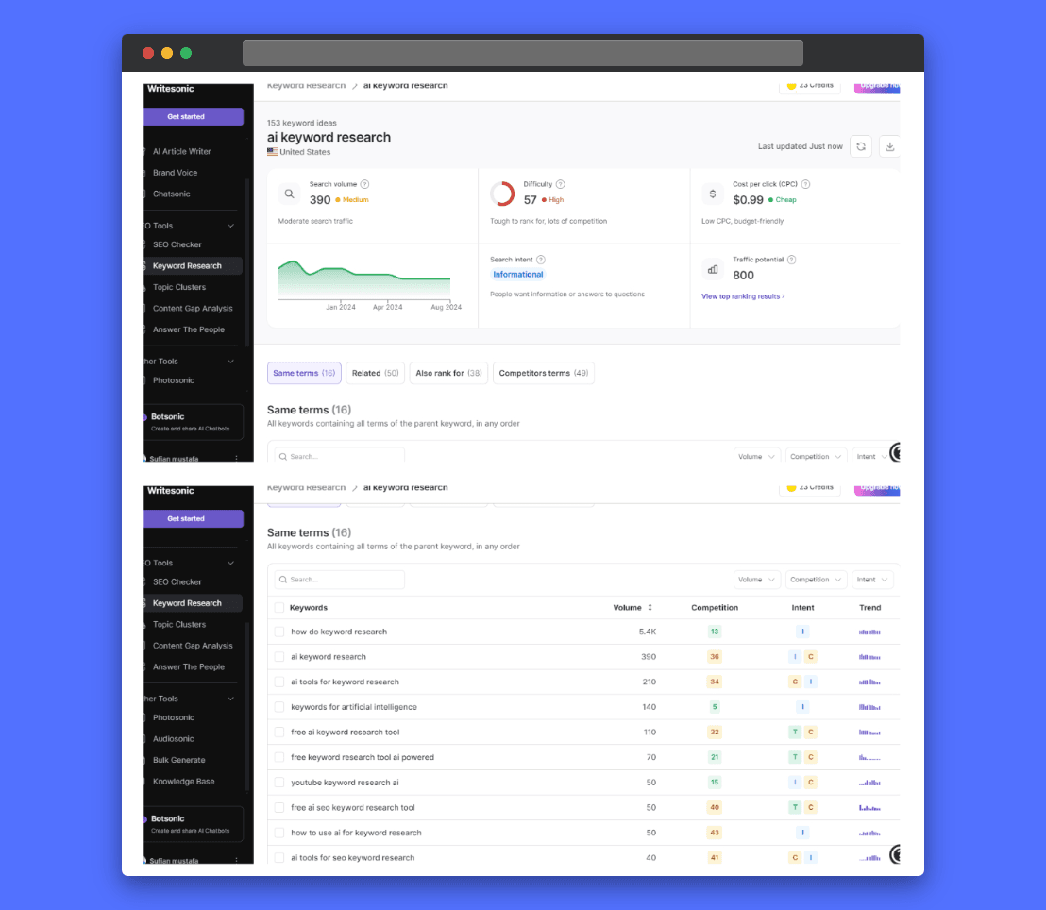Switch to the Also rank for (38) tab

click(x=449, y=373)
